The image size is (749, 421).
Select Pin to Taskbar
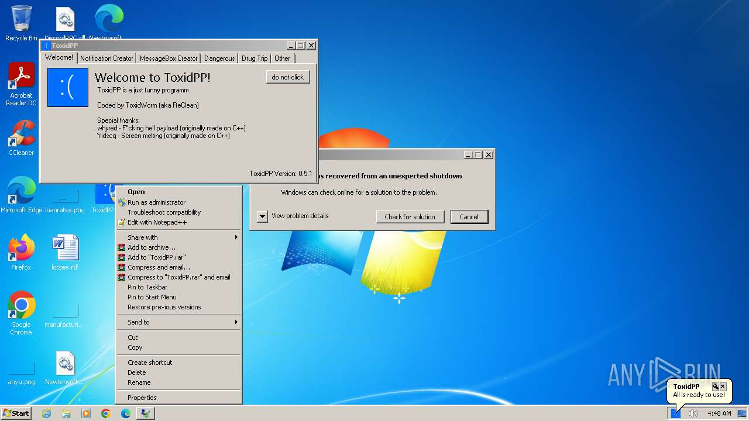click(x=178, y=287)
